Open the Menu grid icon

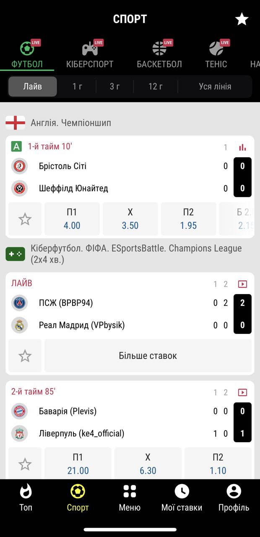(130, 498)
